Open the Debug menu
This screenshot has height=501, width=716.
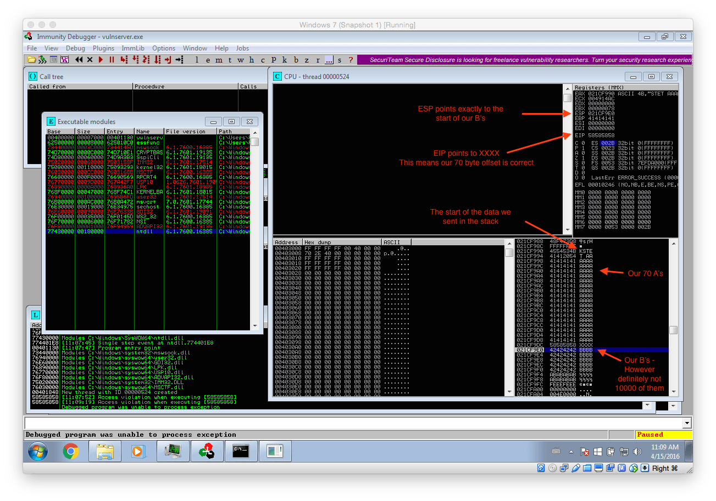pos(75,48)
